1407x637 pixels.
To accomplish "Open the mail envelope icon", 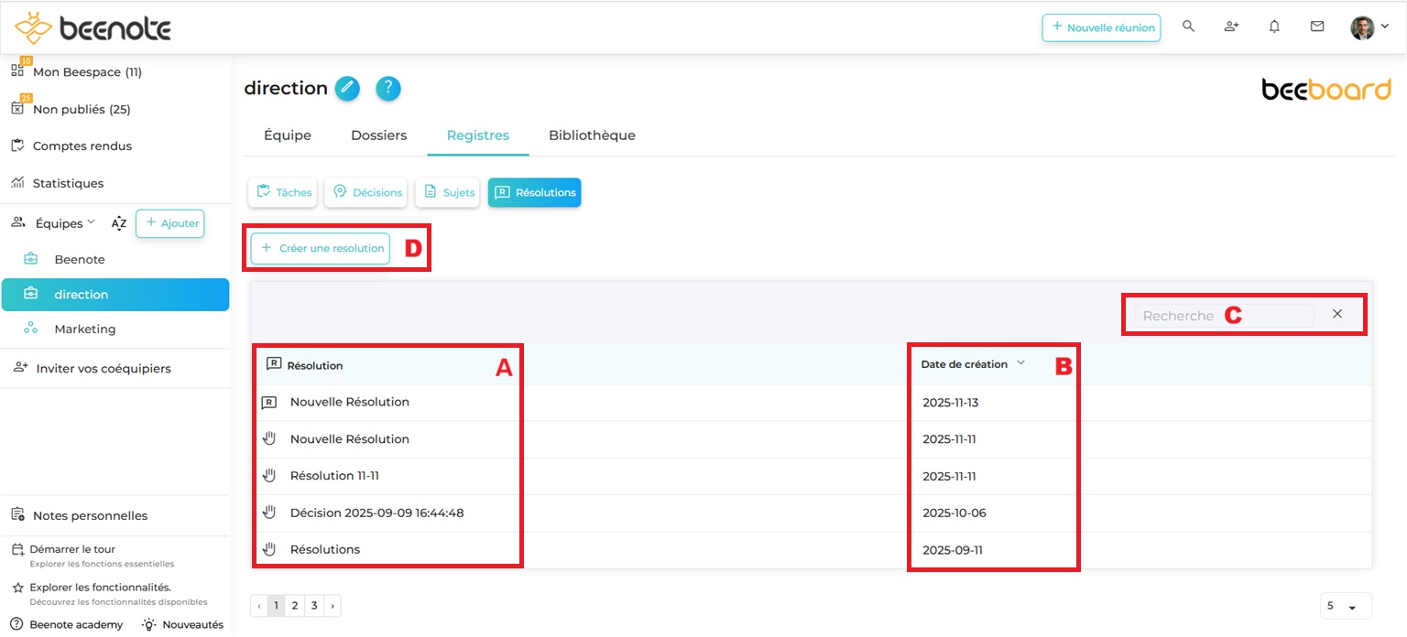I will pos(1317,27).
